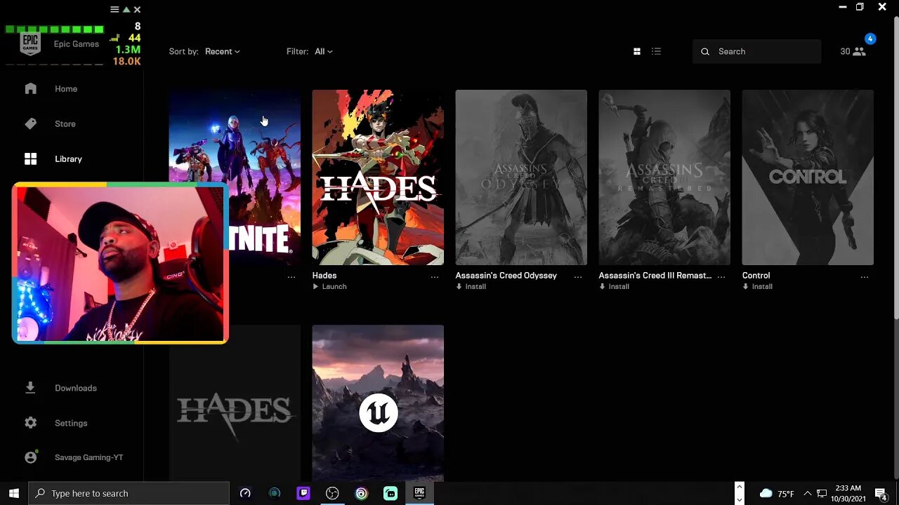Launch Hades

click(x=329, y=287)
